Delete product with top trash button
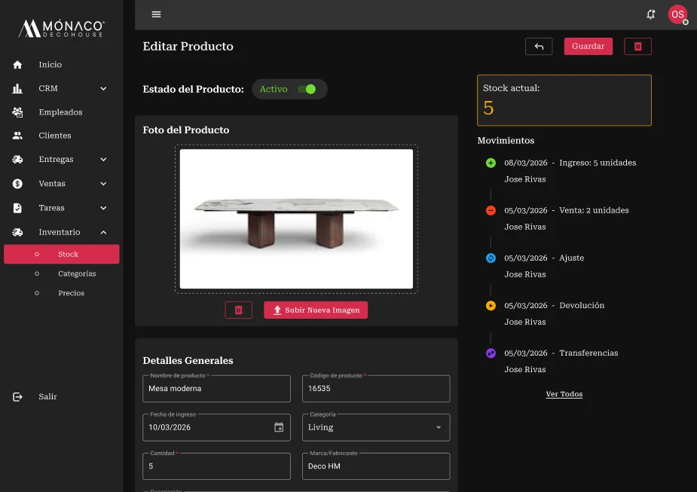Image resolution: width=697 pixels, height=492 pixels. point(638,46)
